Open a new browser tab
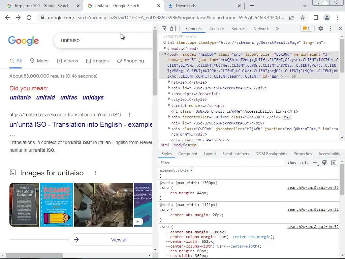The image size is (345, 259). click(x=252, y=6)
